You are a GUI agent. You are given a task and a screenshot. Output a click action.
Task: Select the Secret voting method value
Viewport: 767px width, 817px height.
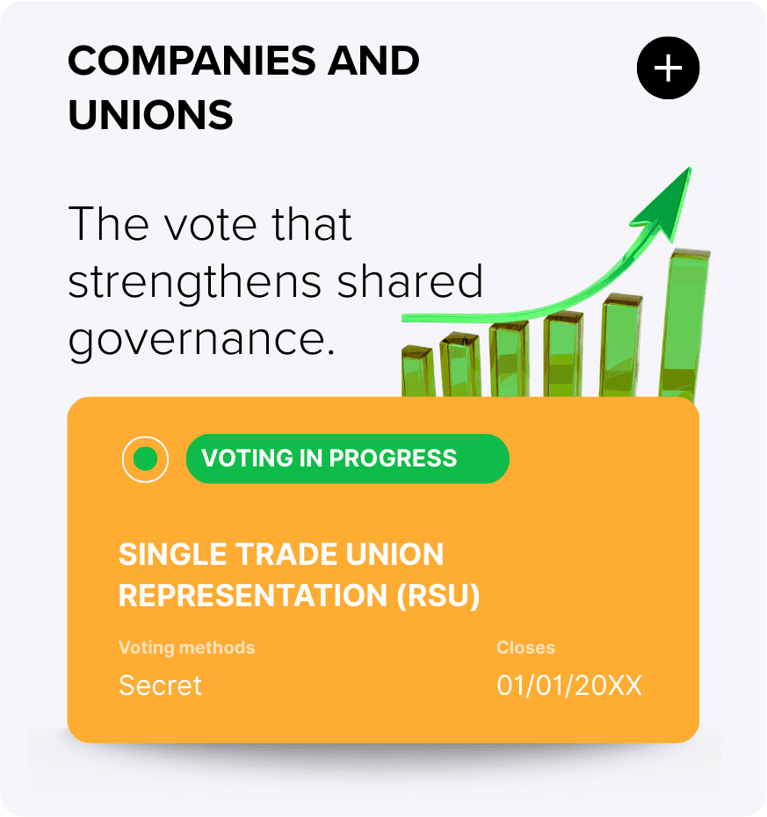tap(160, 685)
